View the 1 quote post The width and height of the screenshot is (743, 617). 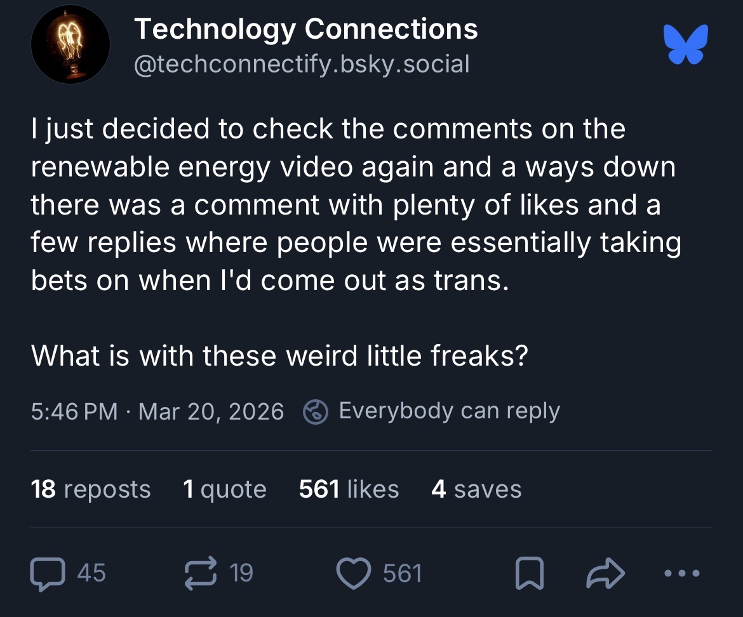[225, 489]
